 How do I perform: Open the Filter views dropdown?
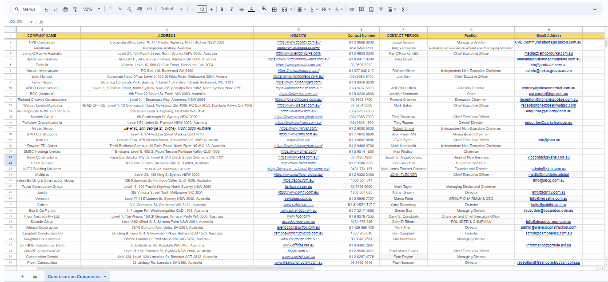(x=391, y=9)
